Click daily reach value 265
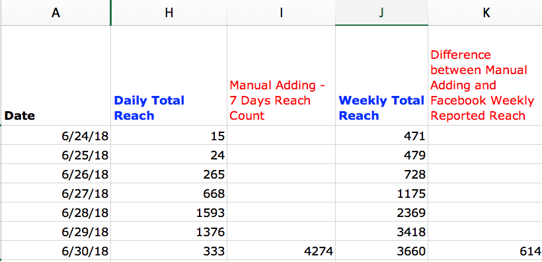Viewport: 542px width, 262px height. [x=169, y=174]
